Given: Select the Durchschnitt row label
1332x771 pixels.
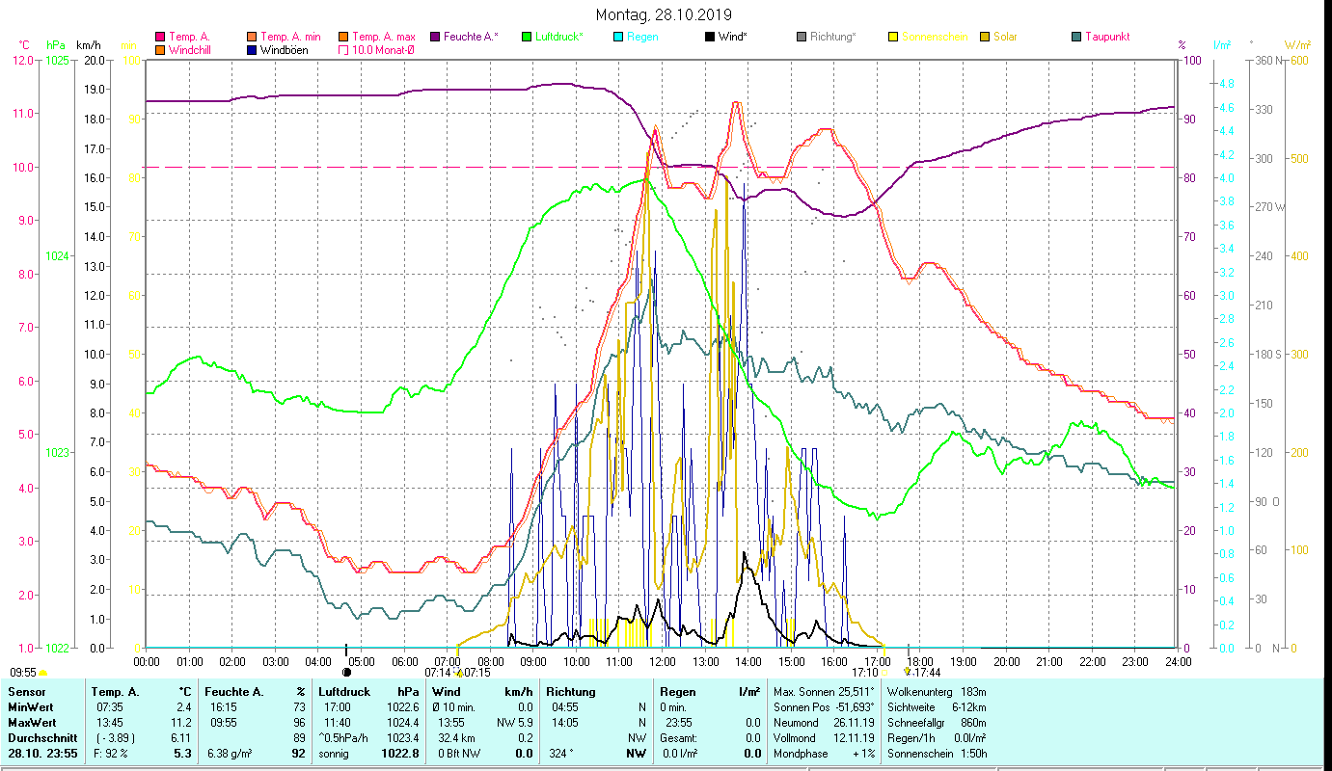Looking at the screenshot, I should click(x=41, y=737).
